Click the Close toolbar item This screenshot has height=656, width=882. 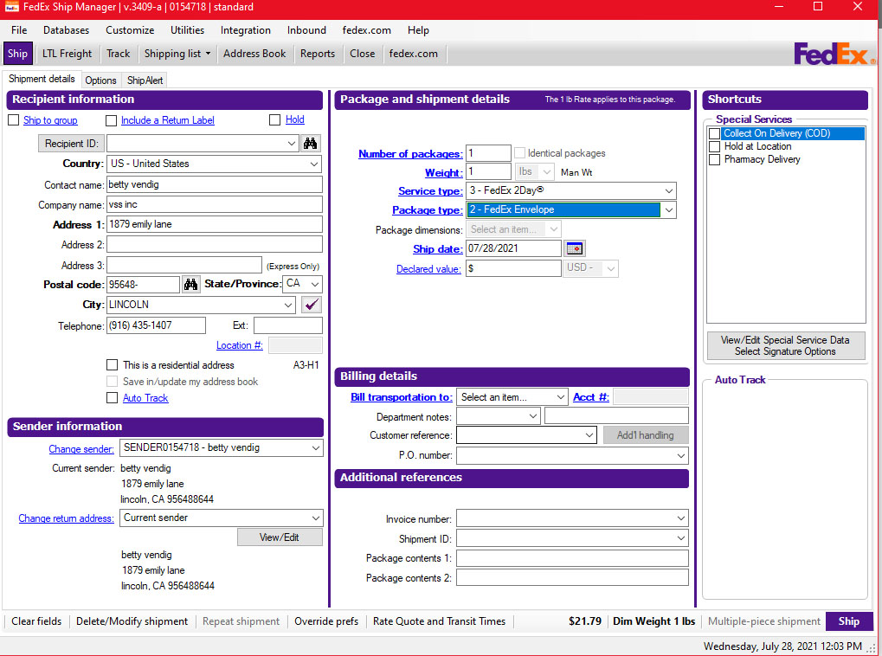pos(363,54)
